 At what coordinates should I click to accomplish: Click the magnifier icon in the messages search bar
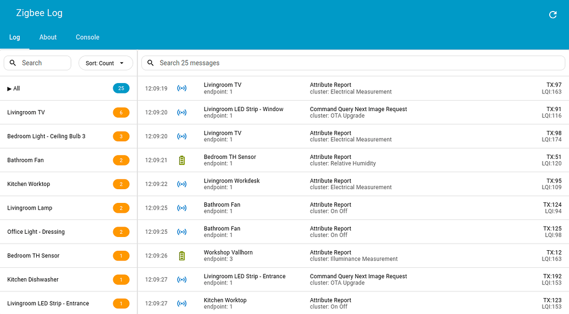[x=150, y=63]
